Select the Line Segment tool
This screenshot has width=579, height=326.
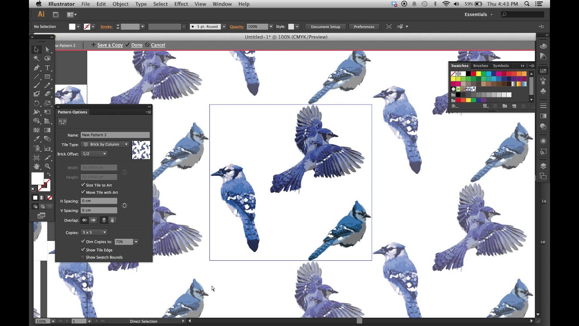pyautogui.click(x=36, y=77)
